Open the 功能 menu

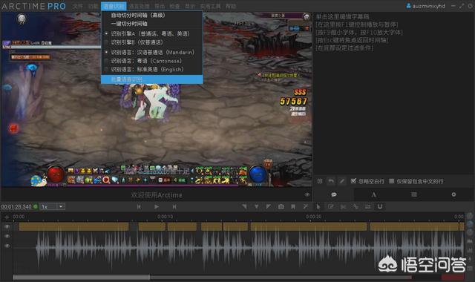93,6
